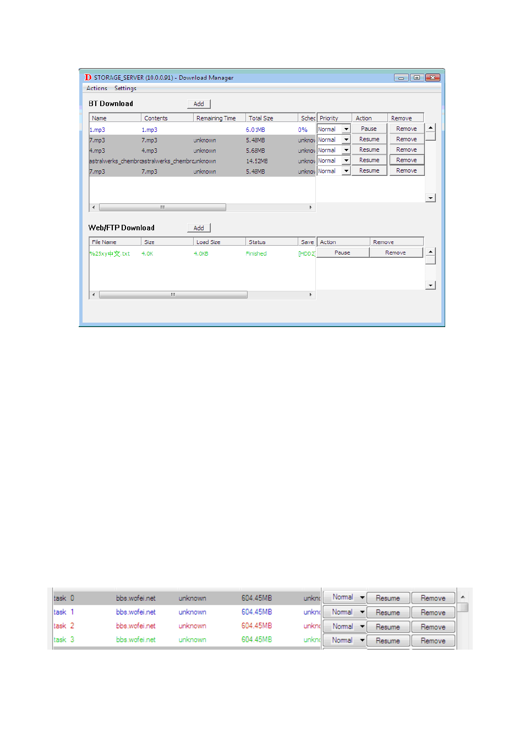Viewport: 525px width, 742px height.
Task: Resume the astralwerks_chembro torrent
Action: (x=369, y=160)
